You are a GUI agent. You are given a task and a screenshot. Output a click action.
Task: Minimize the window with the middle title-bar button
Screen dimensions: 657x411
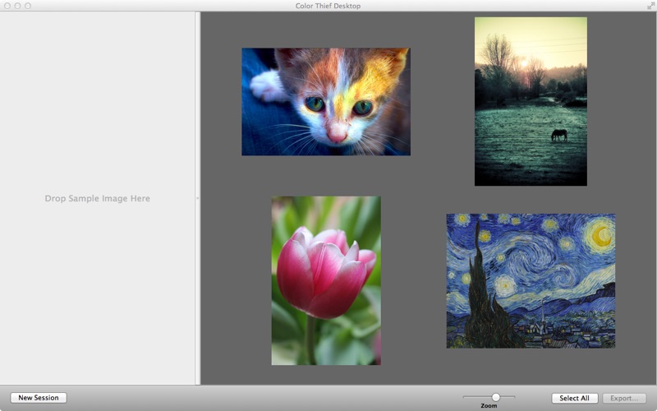[x=17, y=6]
